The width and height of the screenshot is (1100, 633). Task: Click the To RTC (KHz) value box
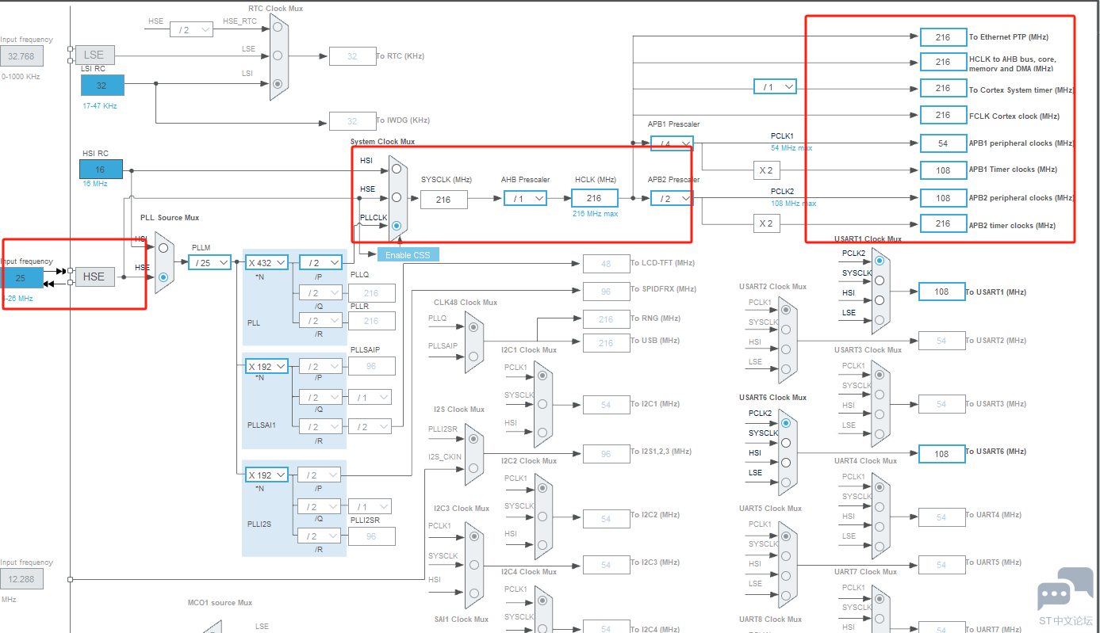point(352,56)
